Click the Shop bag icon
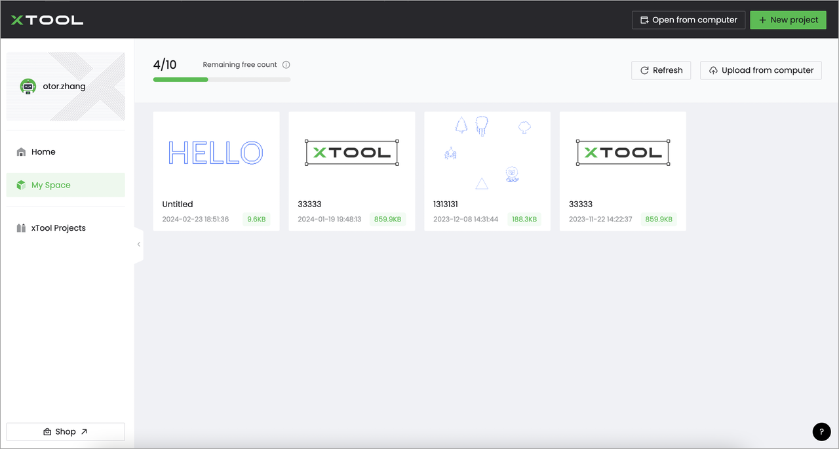This screenshot has width=839, height=449. [47, 432]
